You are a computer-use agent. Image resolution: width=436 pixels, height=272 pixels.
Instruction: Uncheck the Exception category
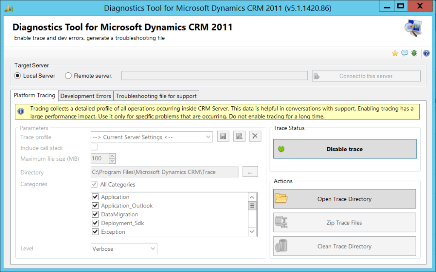tap(95, 232)
